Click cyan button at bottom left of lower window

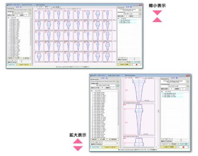coord(96,147)
